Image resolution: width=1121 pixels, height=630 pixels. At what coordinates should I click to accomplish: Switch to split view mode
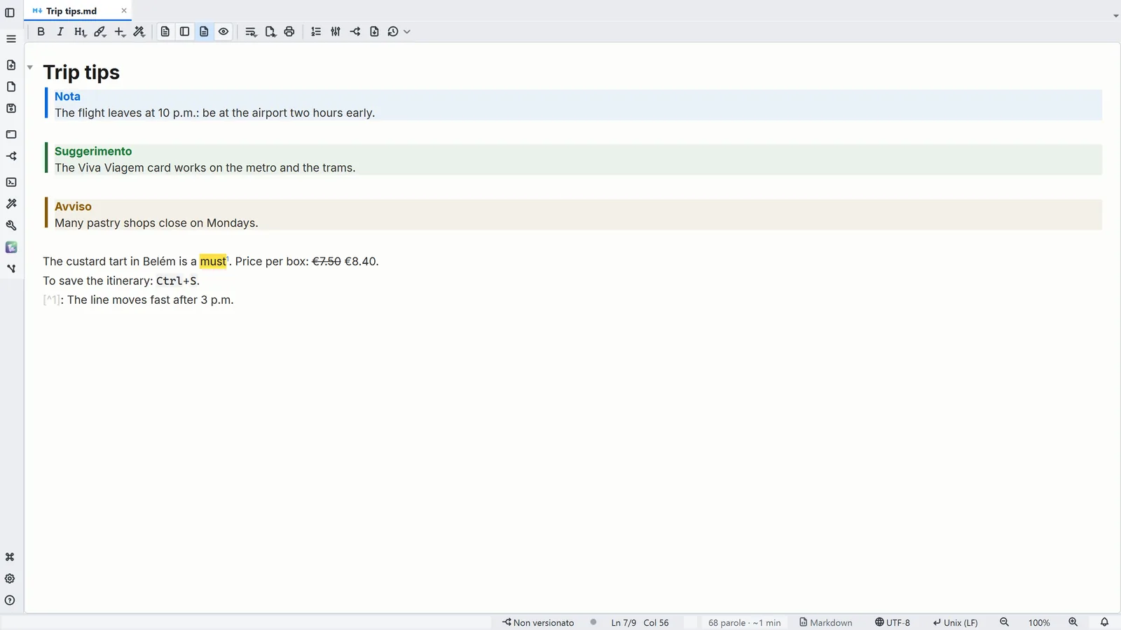tap(185, 31)
